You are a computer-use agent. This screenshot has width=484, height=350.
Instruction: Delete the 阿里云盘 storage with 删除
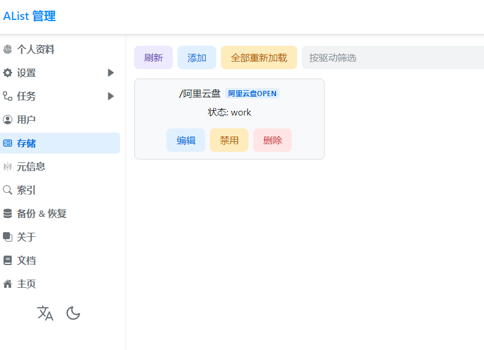tap(272, 140)
